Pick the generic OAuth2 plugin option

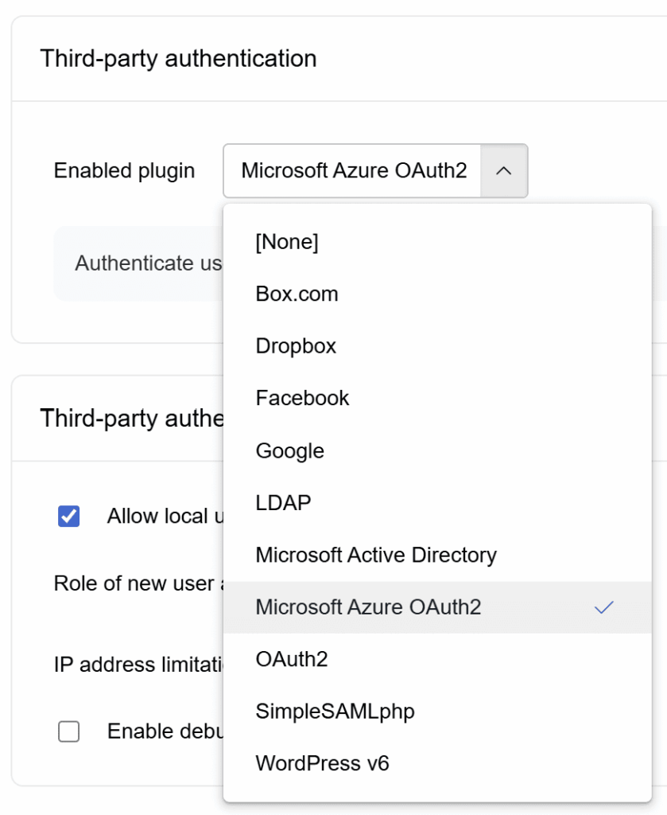[291, 660]
